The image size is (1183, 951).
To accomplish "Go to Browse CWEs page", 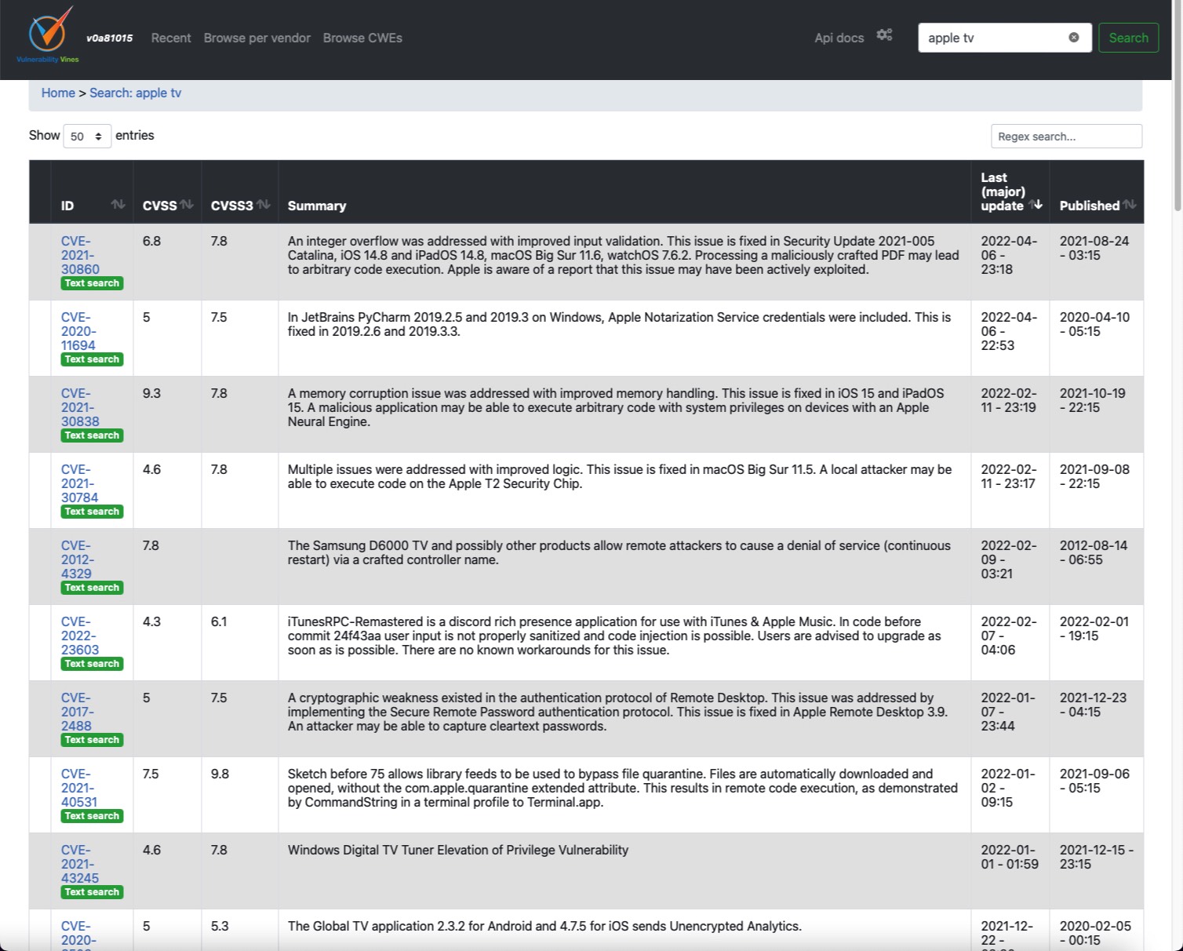I will (x=362, y=38).
